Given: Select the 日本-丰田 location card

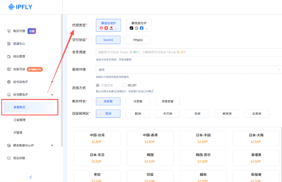Looking at the screenshot, I should pos(203,138).
